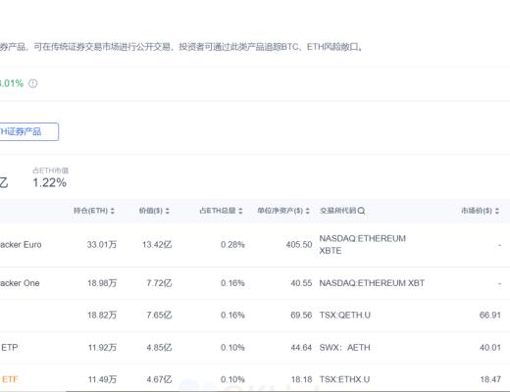
Task: Open the Tracker Euro product name
Action: pos(21,245)
